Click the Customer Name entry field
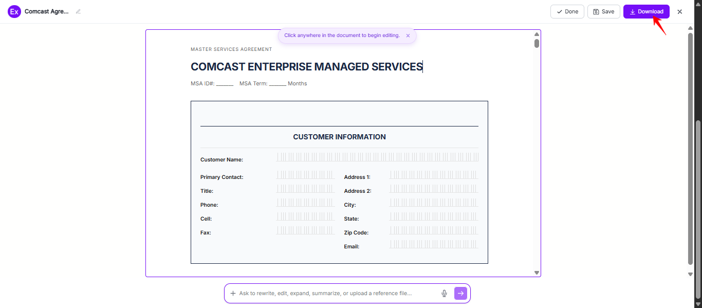702x308 pixels. [x=378, y=157]
